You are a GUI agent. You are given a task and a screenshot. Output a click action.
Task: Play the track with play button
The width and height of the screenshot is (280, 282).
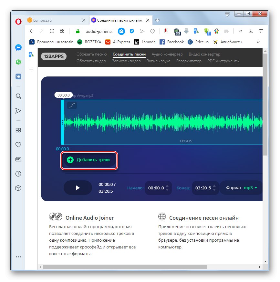pos(78,188)
